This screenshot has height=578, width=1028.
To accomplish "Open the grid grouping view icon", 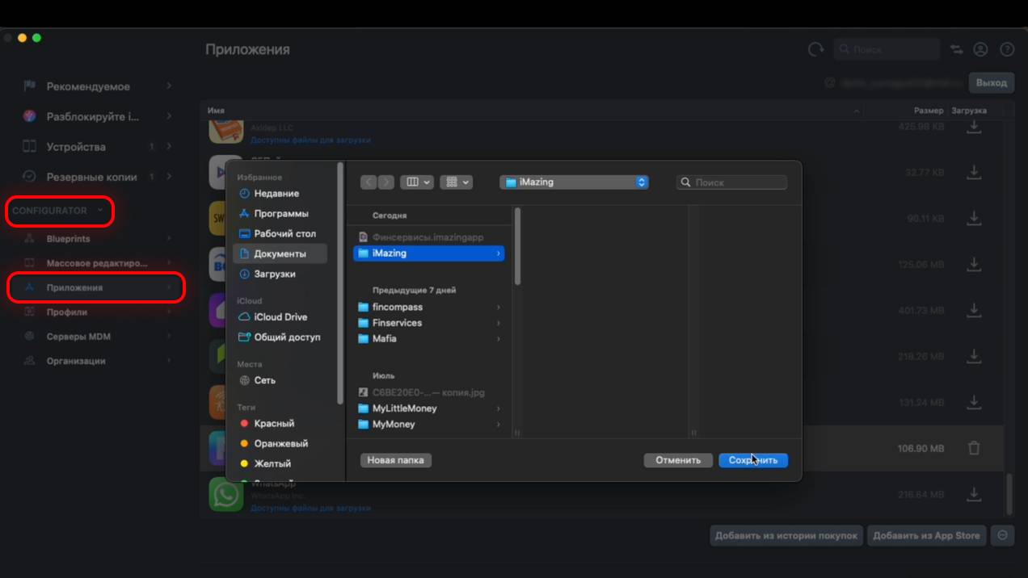I will [x=456, y=182].
